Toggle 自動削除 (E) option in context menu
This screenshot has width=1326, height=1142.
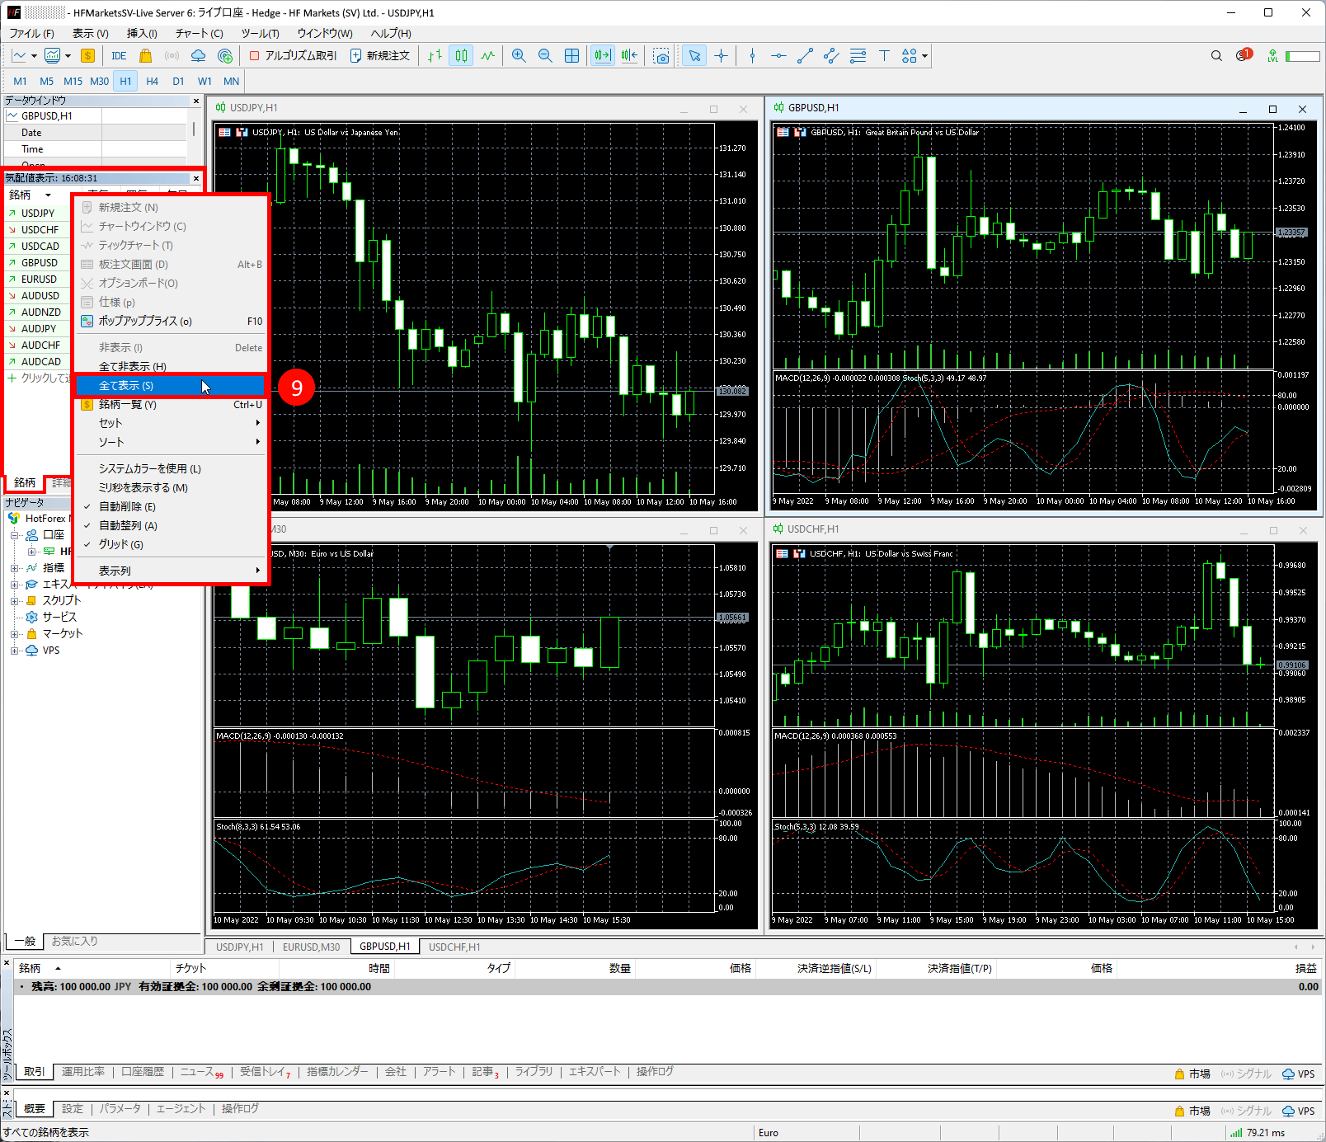tap(127, 506)
